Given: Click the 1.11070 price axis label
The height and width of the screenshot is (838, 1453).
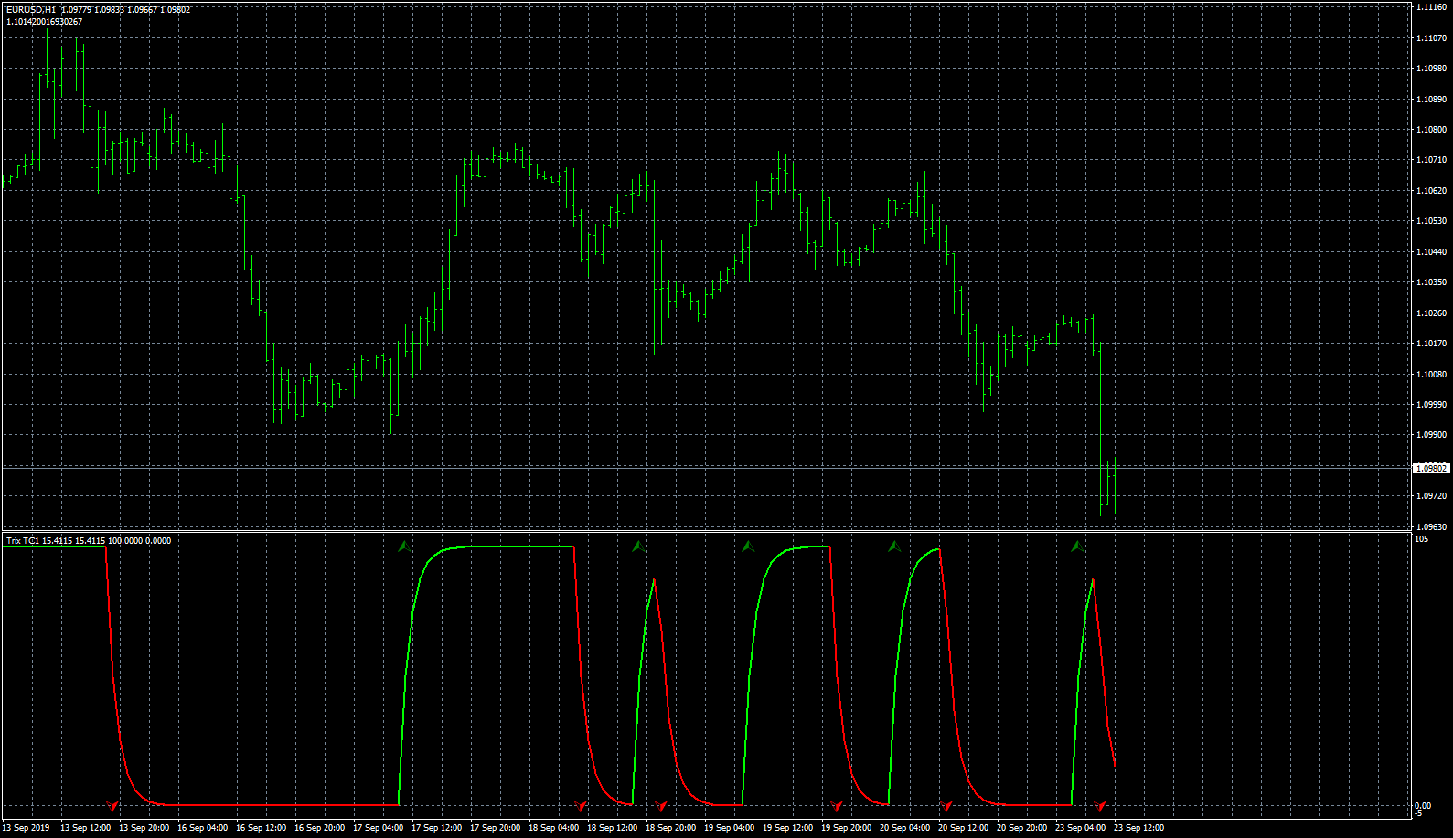Looking at the screenshot, I should tap(1431, 38).
